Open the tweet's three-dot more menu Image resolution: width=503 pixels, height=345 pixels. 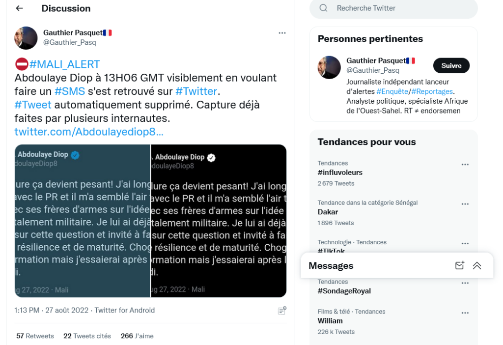(282, 33)
